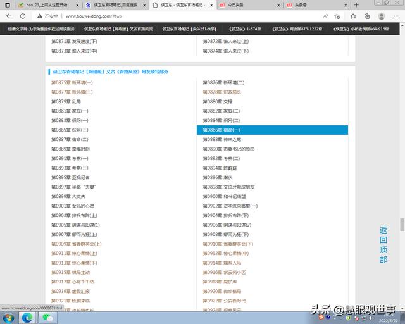This screenshot has width=405, height=324.
Task: Open chapter 0917 心有千千结
Action: click(73, 282)
